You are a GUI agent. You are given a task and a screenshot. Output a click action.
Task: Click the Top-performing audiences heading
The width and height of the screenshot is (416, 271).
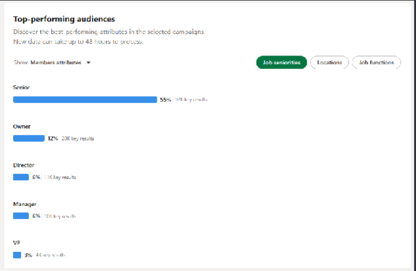click(64, 19)
